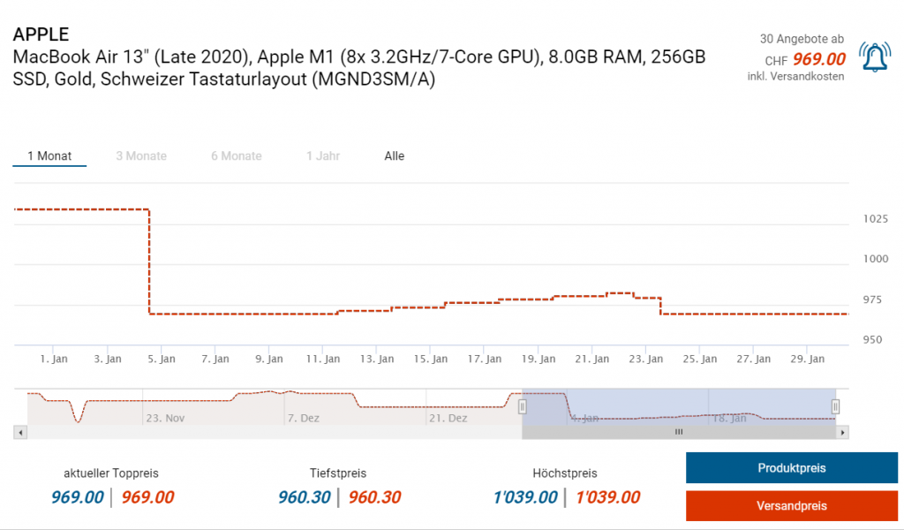This screenshot has width=904, height=530.
Task: Show the Alle time range
Action: (x=394, y=156)
